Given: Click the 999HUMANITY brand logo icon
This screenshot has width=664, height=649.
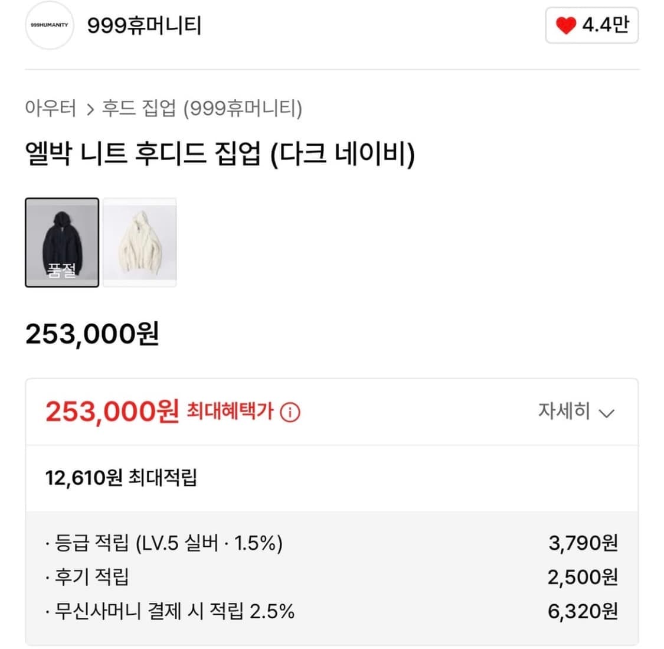Looking at the screenshot, I should tap(49, 26).
